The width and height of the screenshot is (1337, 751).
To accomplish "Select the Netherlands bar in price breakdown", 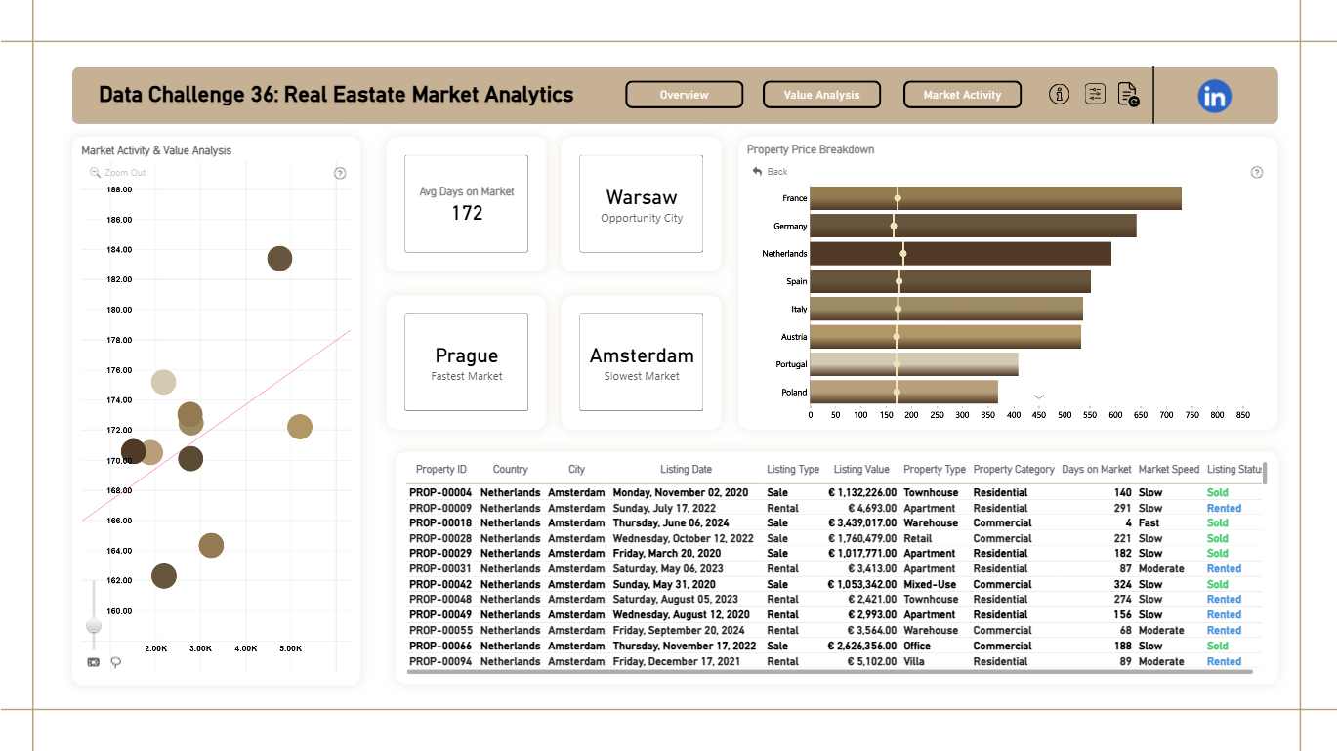I will [x=960, y=254].
